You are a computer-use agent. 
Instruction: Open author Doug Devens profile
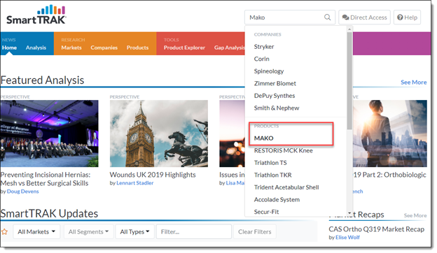coord(23,191)
